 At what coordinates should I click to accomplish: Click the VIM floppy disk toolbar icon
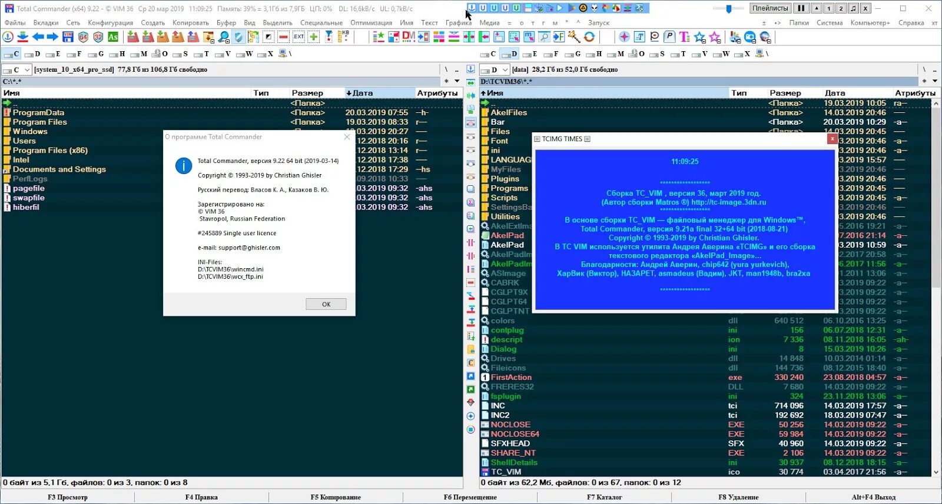click(68, 37)
